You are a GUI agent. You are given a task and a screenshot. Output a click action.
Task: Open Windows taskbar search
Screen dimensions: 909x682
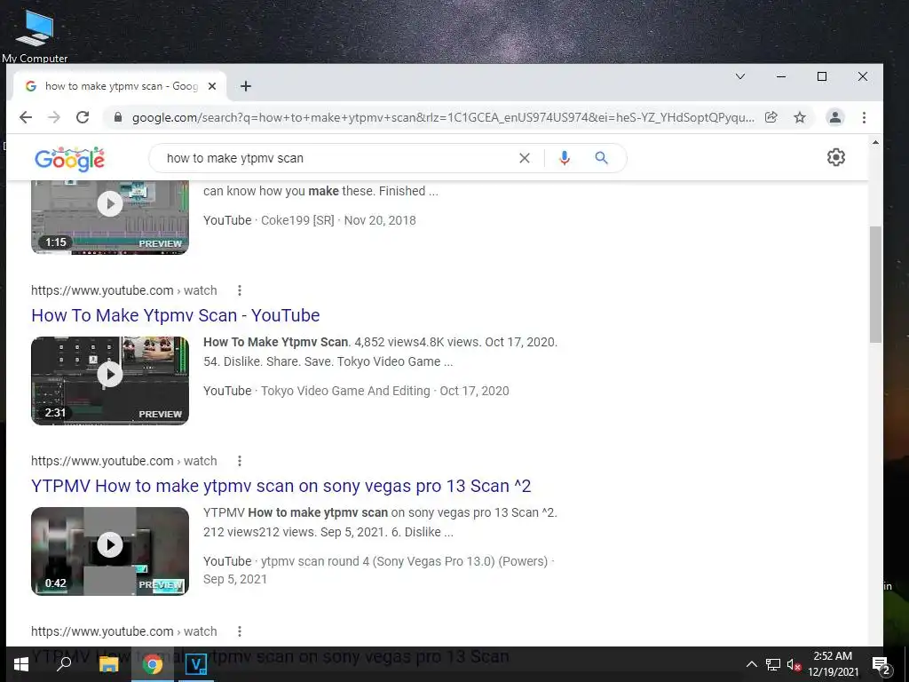pos(64,664)
